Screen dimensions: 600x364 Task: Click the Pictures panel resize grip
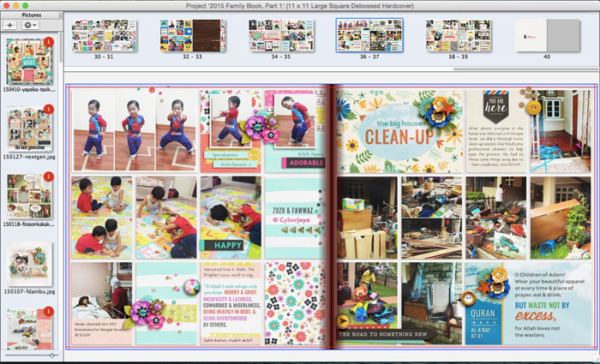(61, 15)
